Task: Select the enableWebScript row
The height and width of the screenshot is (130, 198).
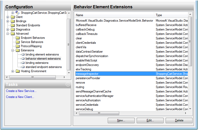Action: tap(131, 60)
